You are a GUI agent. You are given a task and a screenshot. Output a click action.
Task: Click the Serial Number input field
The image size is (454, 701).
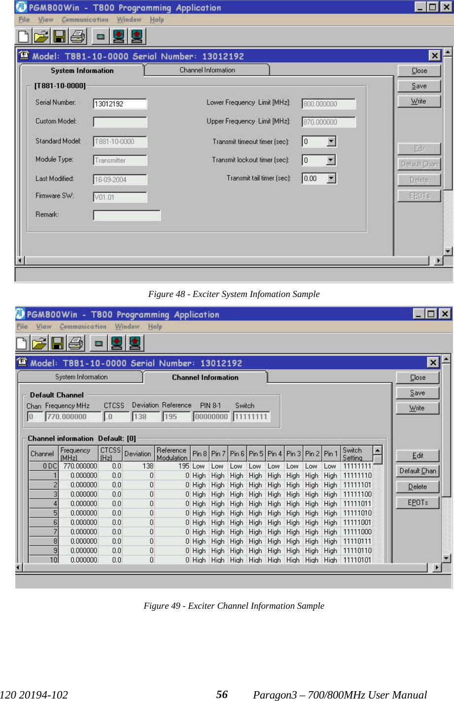click(x=120, y=104)
